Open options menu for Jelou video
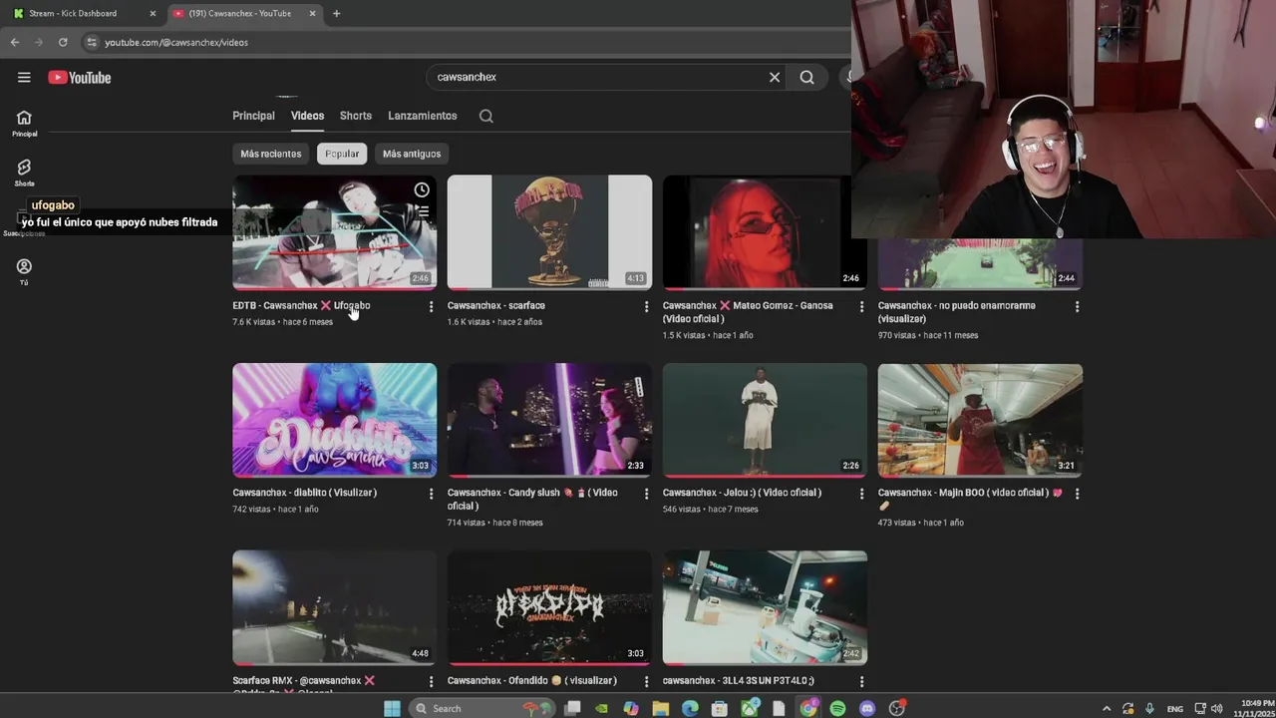 click(x=861, y=494)
